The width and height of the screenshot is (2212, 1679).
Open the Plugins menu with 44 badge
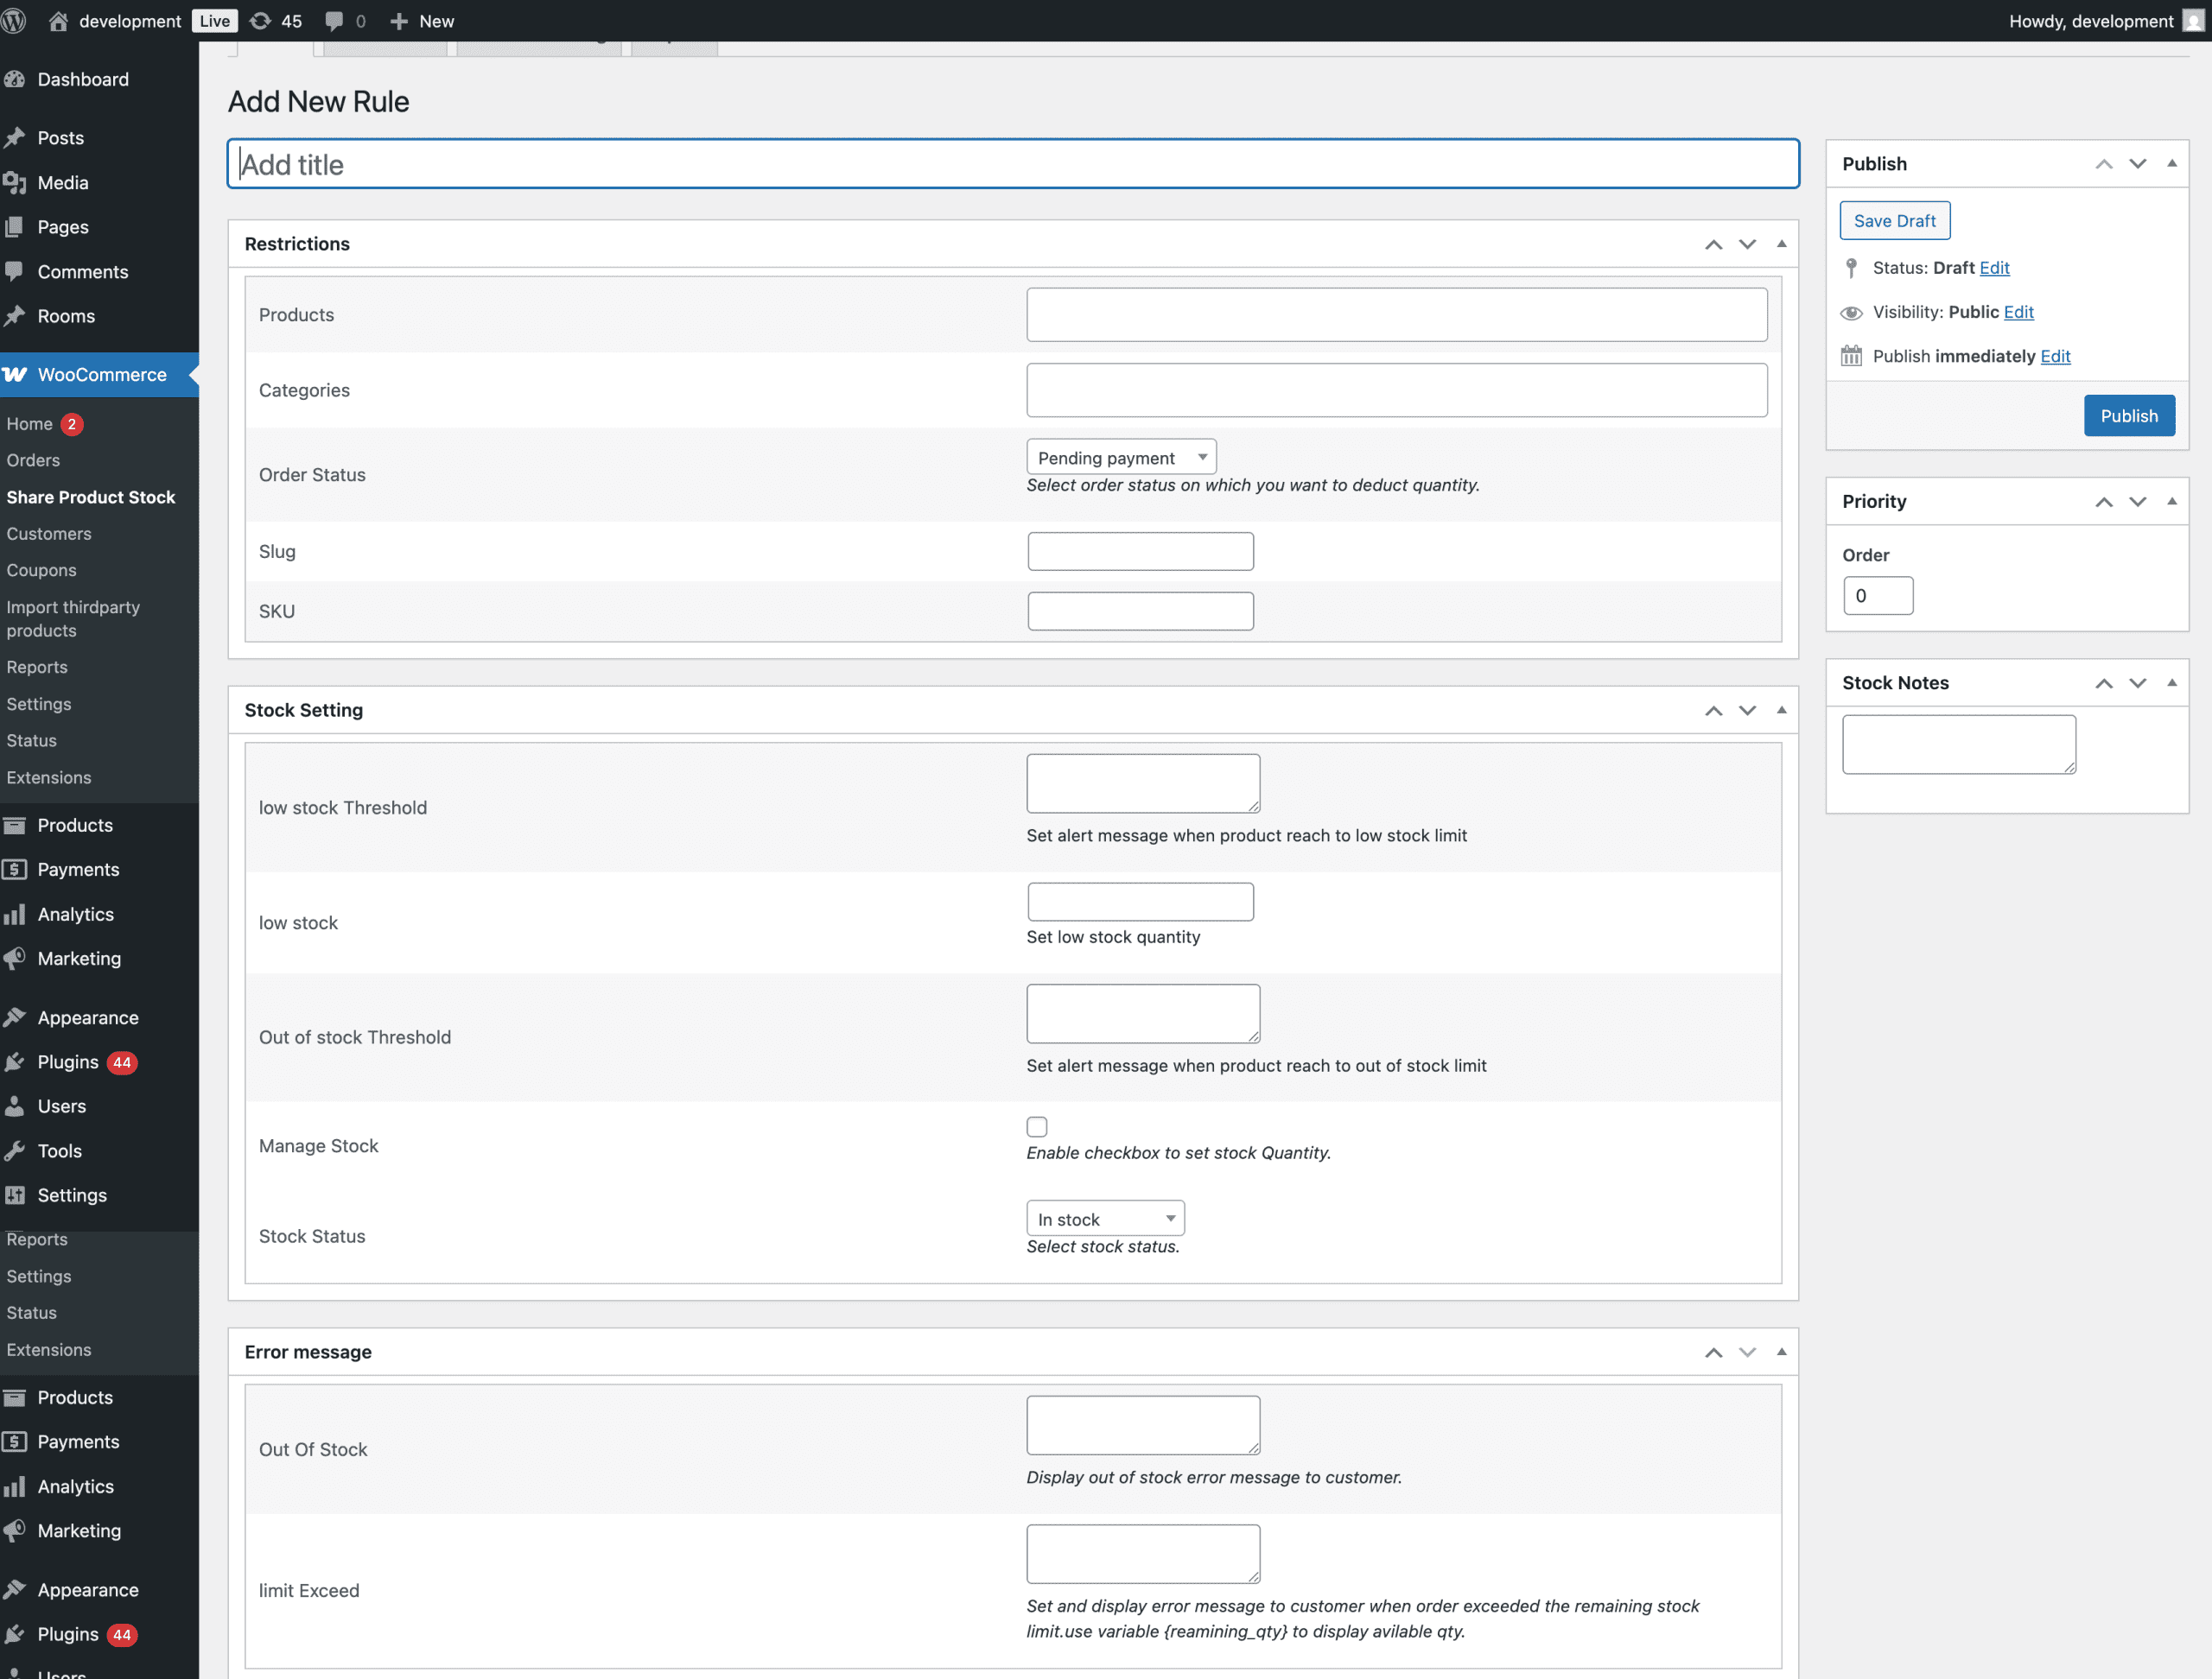click(68, 1061)
